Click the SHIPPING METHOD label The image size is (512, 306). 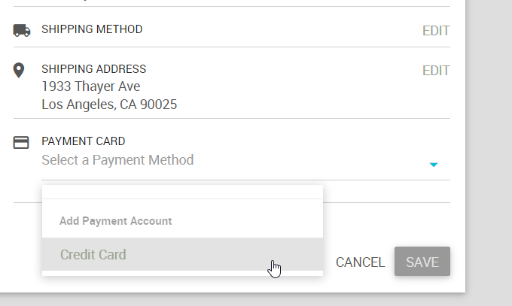point(92,29)
